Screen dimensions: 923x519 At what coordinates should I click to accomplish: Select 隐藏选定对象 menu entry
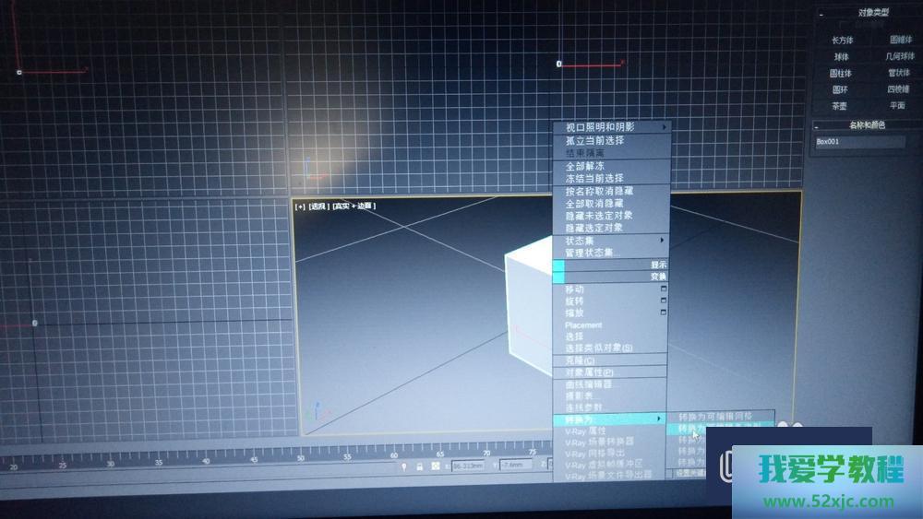click(594, 228)
